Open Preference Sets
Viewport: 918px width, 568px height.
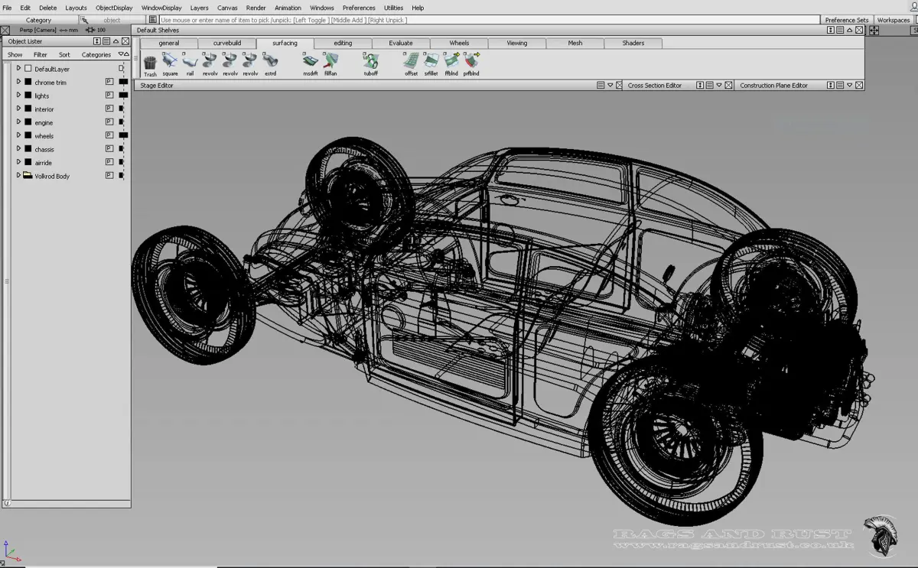[x=847, y=20]
